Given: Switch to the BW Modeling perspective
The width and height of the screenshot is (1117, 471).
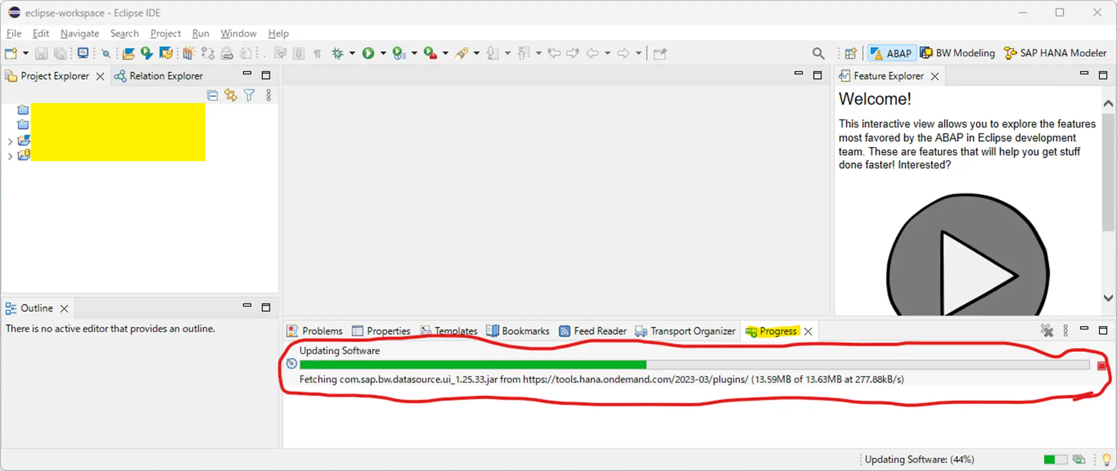Looking at the screenshot, I should (958, 53).
